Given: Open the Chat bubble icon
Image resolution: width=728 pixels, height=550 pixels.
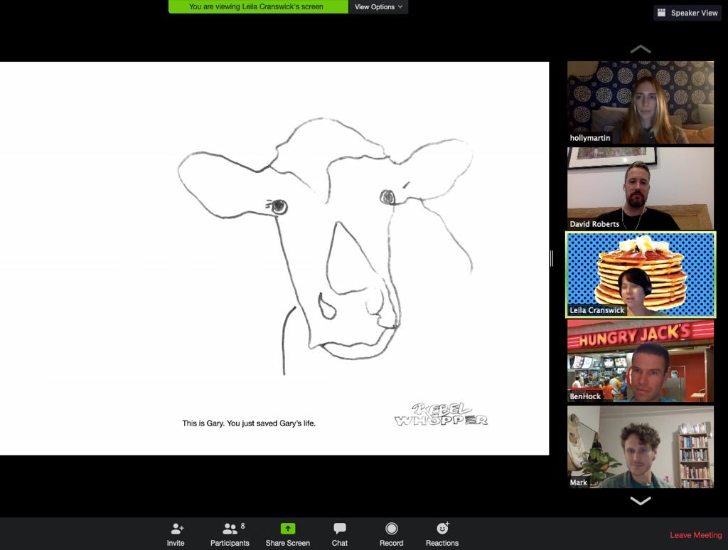Looking at the screenshot, I should click(340, 528).
